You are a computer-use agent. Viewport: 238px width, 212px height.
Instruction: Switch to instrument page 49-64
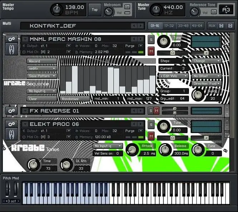(197, 26)
